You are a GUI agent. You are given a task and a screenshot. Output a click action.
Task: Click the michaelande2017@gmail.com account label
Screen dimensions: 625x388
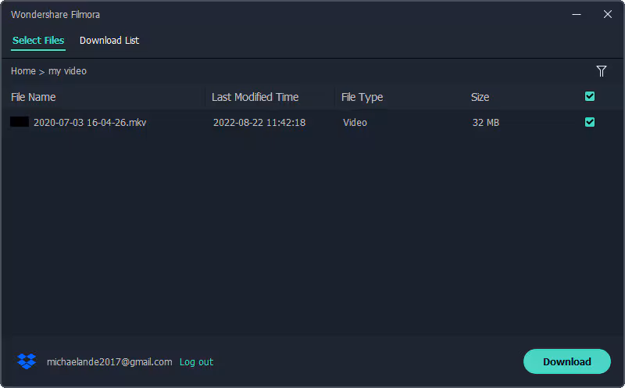pyautogui.click(x=109, y=362)
